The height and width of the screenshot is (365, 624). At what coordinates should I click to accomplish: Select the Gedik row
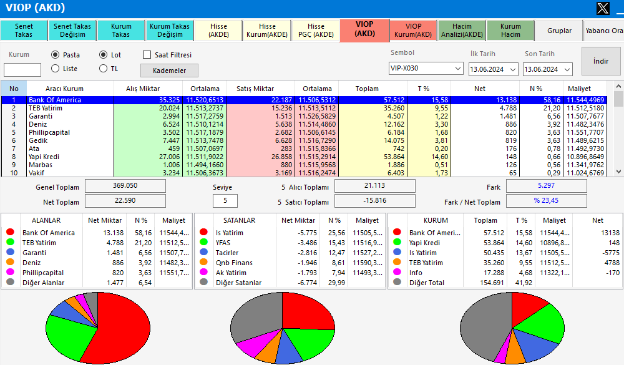click(304, 140)
